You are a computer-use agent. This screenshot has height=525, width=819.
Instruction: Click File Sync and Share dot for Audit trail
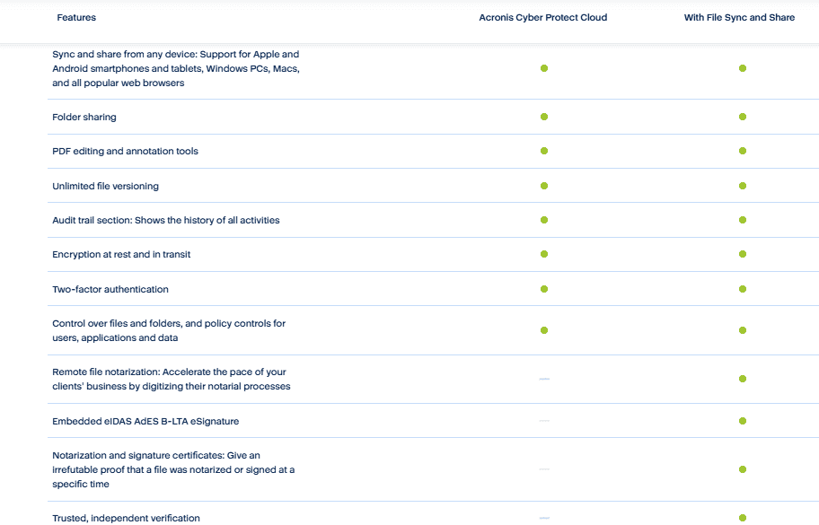[x=743, y=220]
